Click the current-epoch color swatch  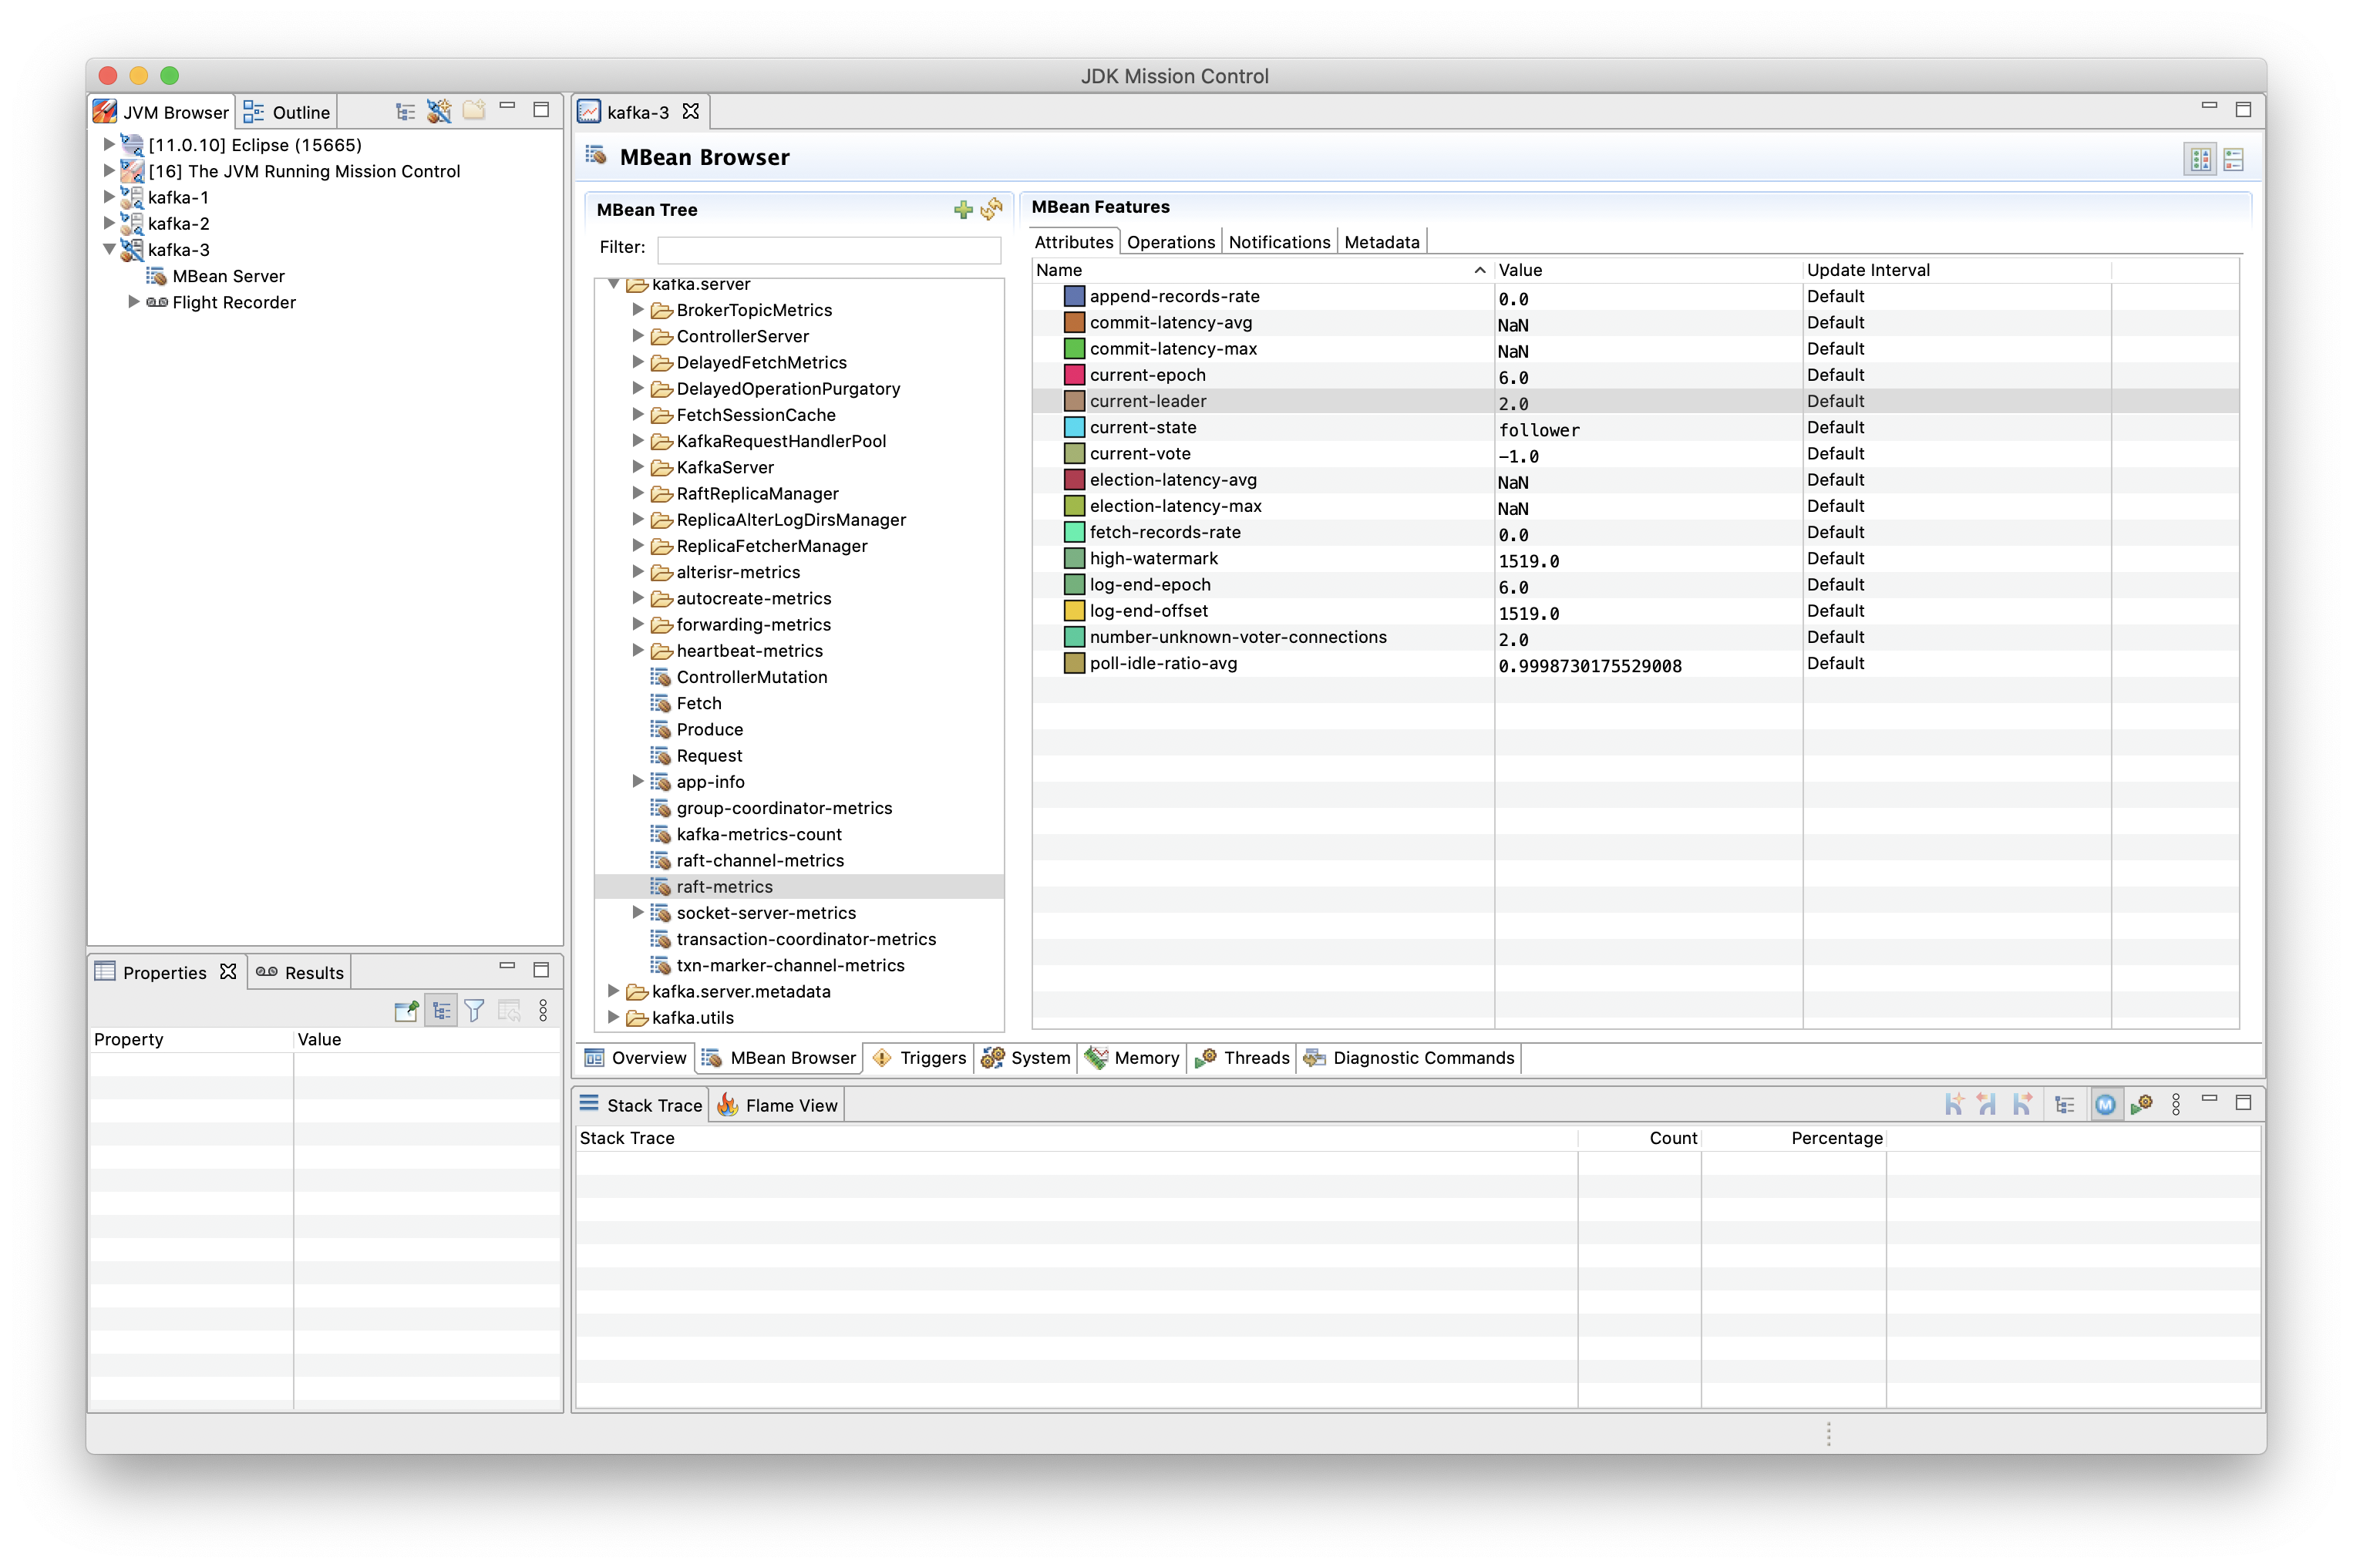(x=1074, y=375)
